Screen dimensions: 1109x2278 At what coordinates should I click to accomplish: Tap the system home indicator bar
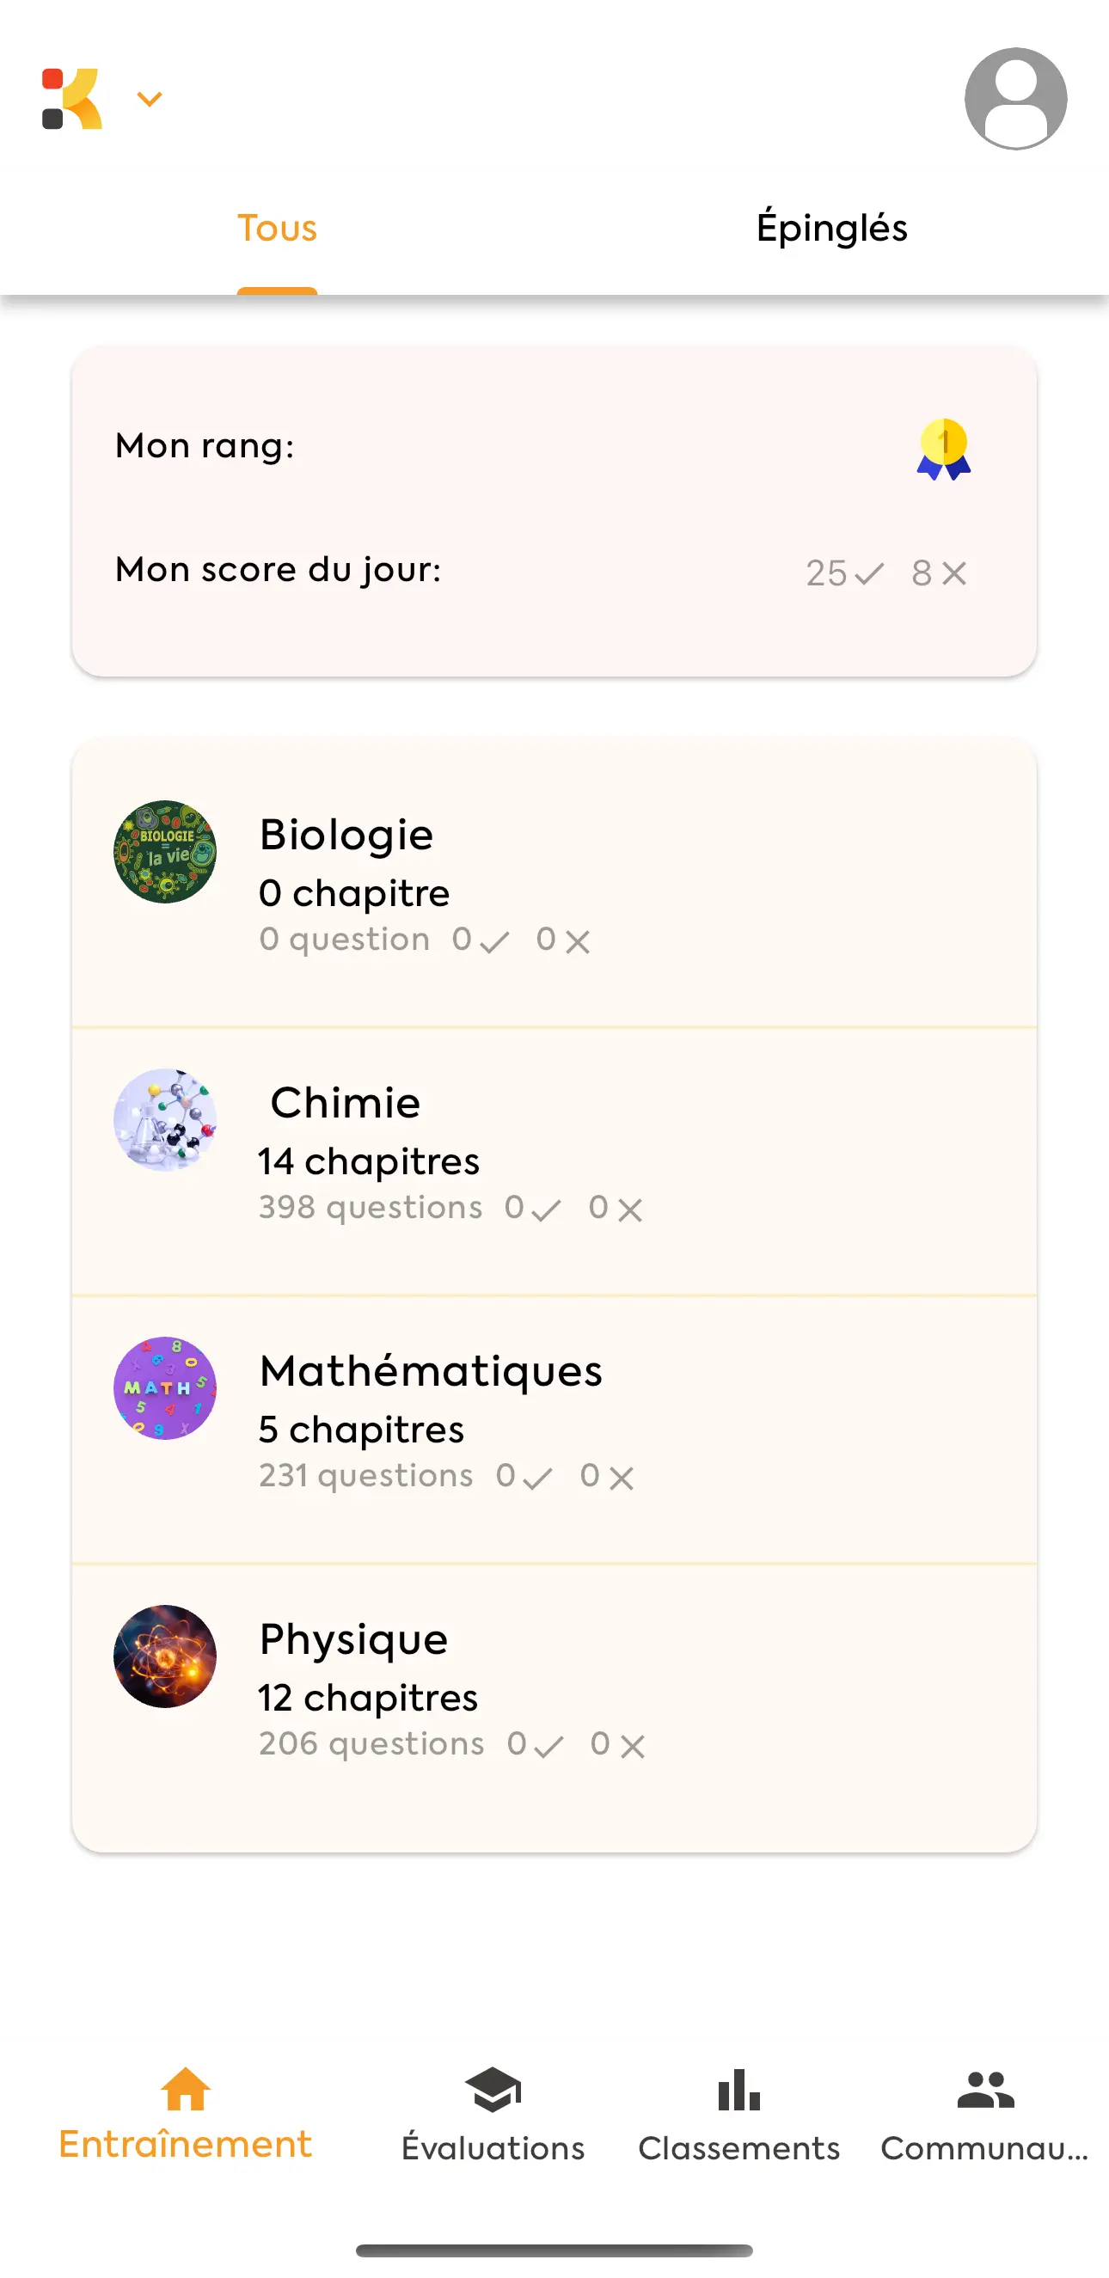pyautogui.click(x=554, y=2250)
